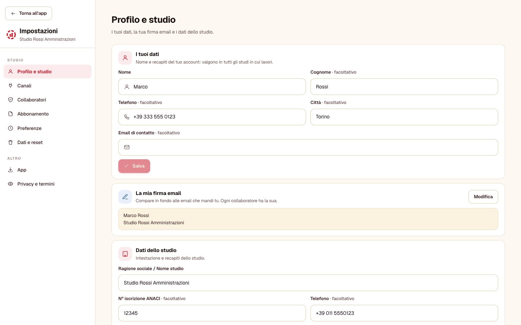521x325 pixels.
Task: Switch to the Abbonamento section
Action: tap(47, 114)
